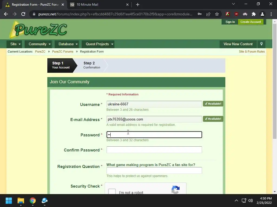Click the game controller extension icon

(x=245, y=14)
